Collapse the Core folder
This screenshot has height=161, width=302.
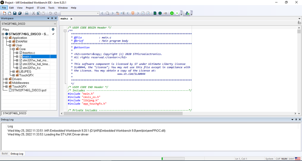[14, 49]
